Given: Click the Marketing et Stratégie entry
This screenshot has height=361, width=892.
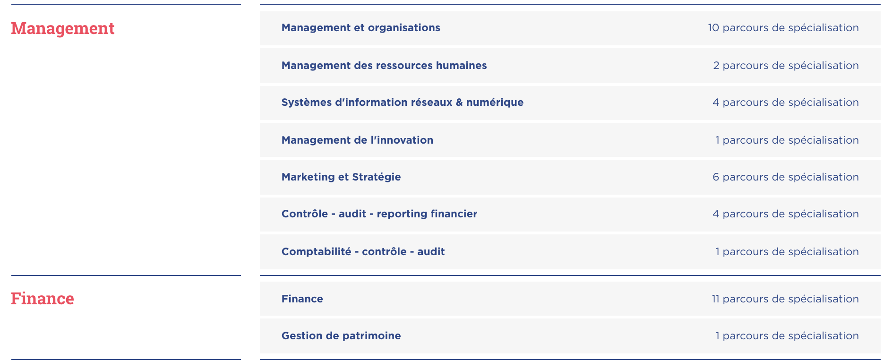Looking at the screenshot, I should [341, 177].
